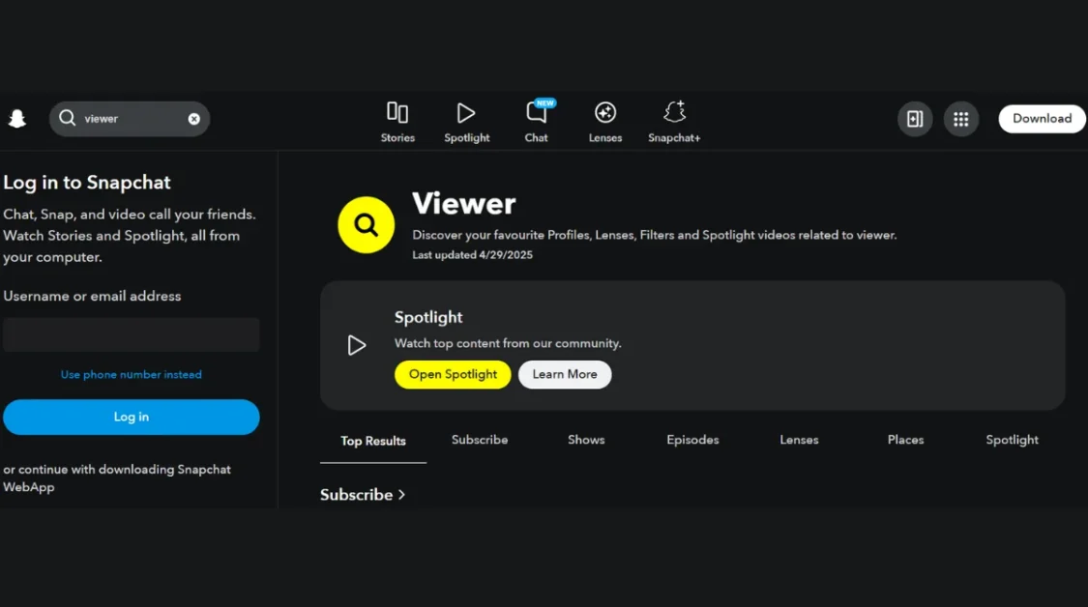
Task: Click the Open Spotlight button
Action: click(x=454, y=375)
